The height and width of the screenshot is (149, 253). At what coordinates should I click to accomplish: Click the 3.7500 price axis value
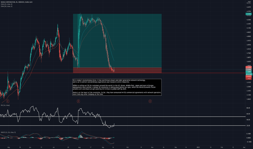[x=249, y=53]
